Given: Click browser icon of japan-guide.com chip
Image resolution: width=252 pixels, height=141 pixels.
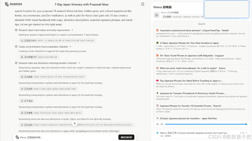Looking at the screenshot, I should click(x=22, y=89).
